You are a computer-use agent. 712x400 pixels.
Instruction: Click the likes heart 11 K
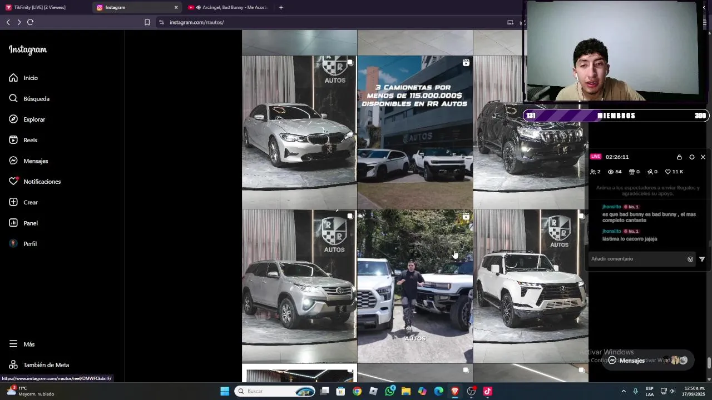coord(674,172)
